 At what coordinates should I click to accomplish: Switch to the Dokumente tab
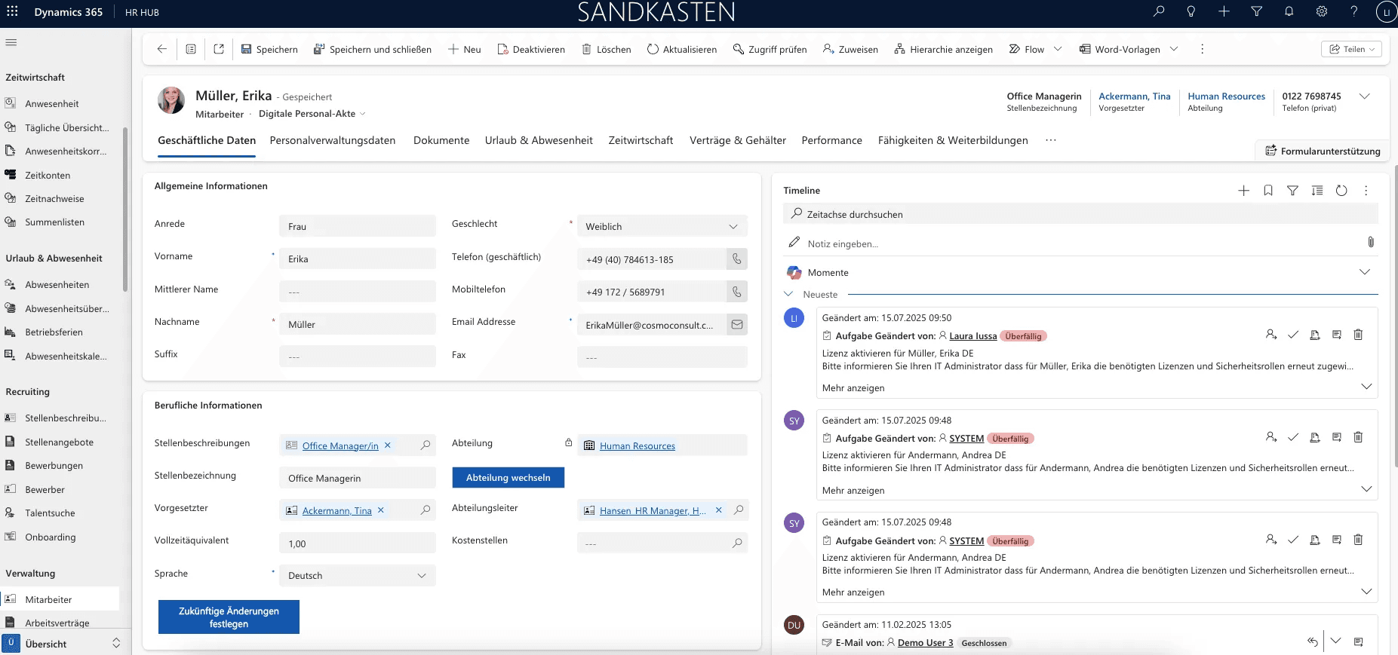click(441, 140)
